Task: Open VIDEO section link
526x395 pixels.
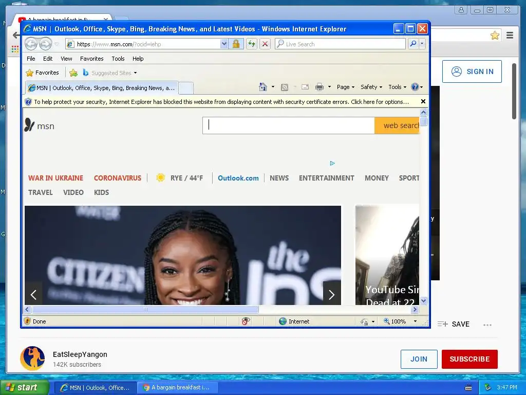Action: pos(73,192)
